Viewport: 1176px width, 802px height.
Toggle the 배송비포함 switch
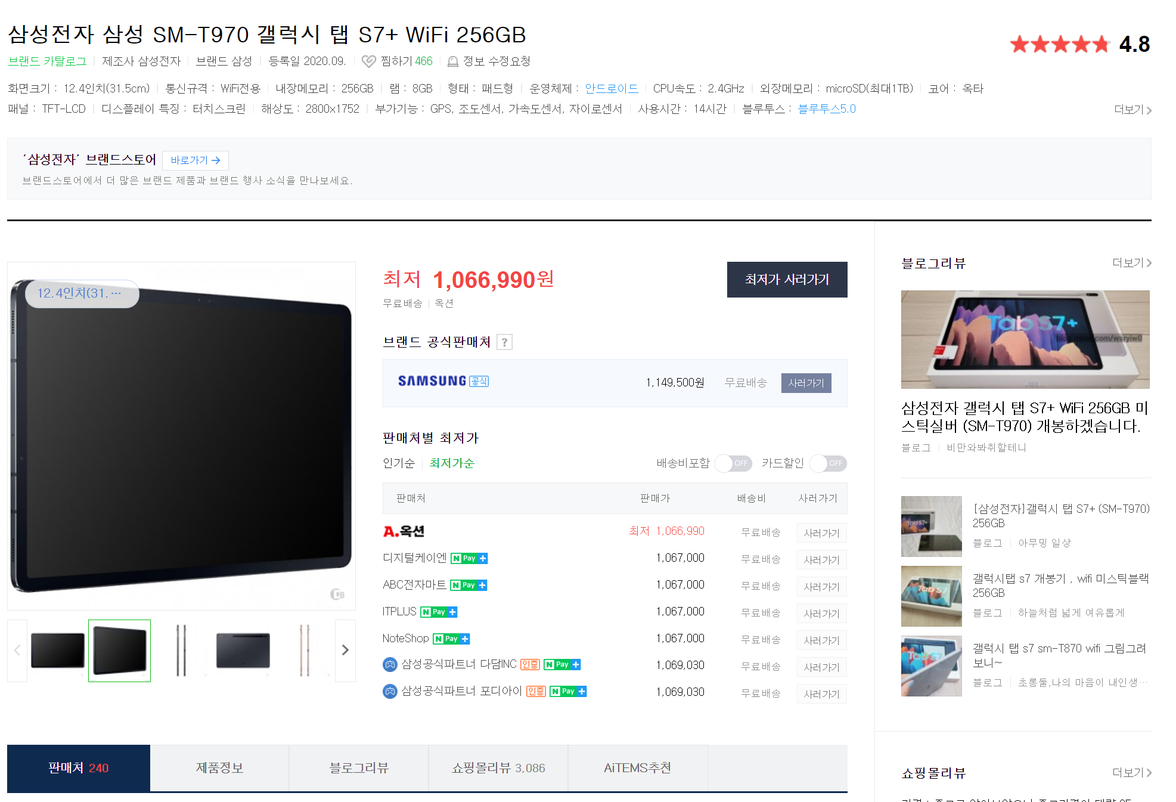734,463
